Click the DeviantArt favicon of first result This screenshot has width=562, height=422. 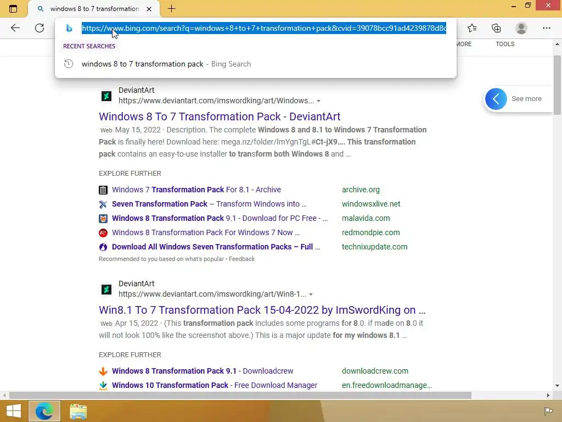tap(106, 96)
